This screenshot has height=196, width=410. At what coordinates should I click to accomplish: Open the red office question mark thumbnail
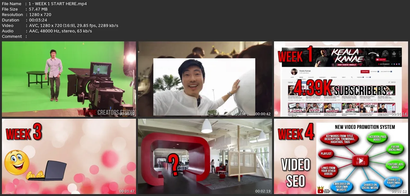(205, 156)
